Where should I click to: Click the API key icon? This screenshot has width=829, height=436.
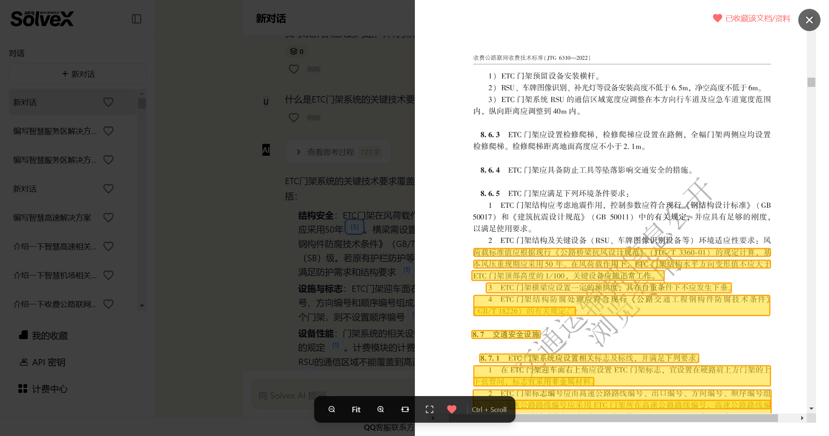click(x=24, y=362)
